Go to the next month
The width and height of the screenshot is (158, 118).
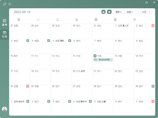click(x=150, y=12)
